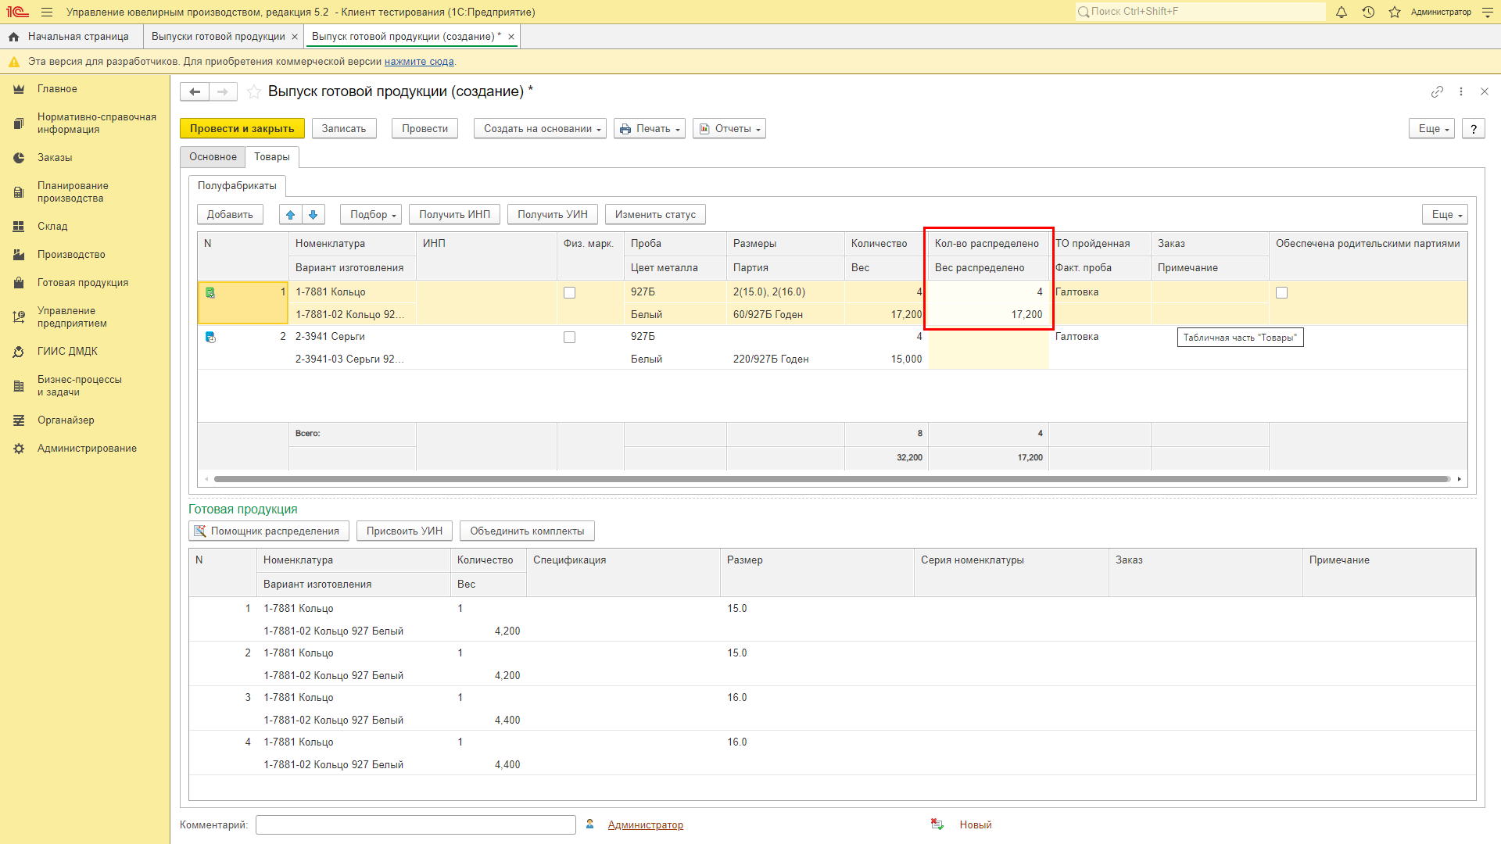Click the Комментарий input field

click(x=416, y=825)
